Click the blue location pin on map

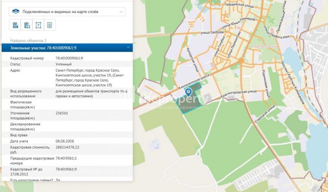(189, 92)
